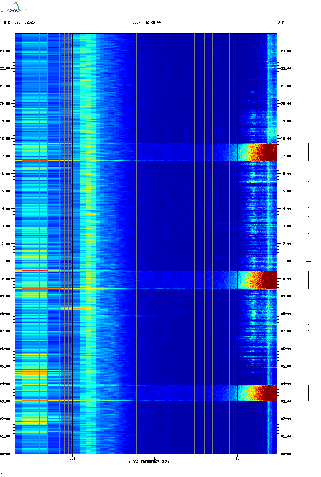Screen dimensions: 321x477
Task: Click the (LOG) FREQUENCY (HZ) axis title
Action: click(149, 462)
